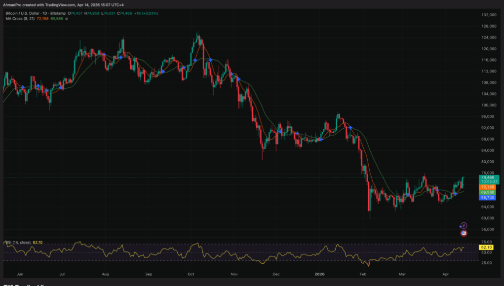Click the 132,000 level on the price axis
The height and width of the screenshot is (286, 504).
[488, 15]
